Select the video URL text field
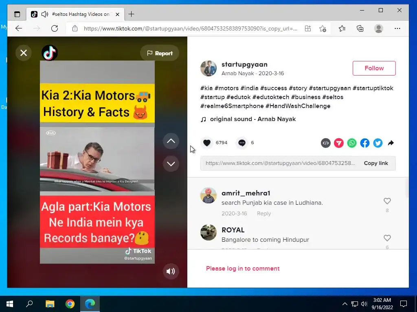This screenshot has width=417, height=312. coord(280,163)
